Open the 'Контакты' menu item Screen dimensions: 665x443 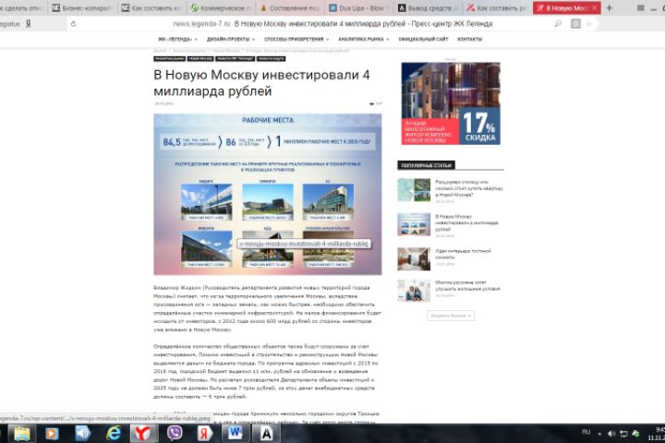coord(469,40)
